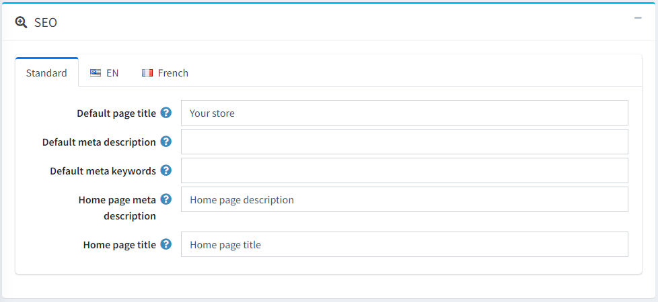
Task: Select the Default meta keywords input box
Action: click(x=404, y=170)
